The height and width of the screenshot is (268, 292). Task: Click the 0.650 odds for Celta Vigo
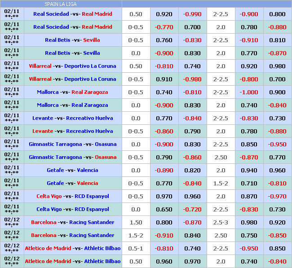click(x=164, y=209)
